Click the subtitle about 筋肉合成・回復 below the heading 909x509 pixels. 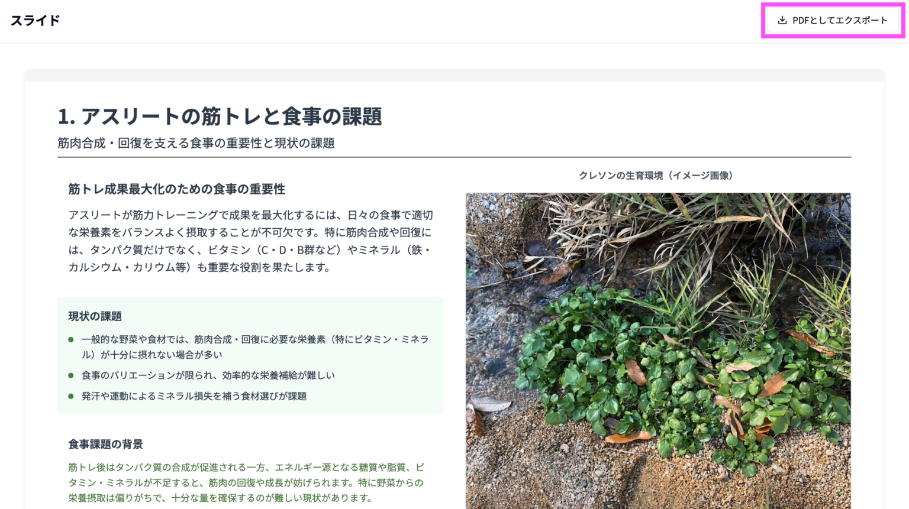coord(195,142)
